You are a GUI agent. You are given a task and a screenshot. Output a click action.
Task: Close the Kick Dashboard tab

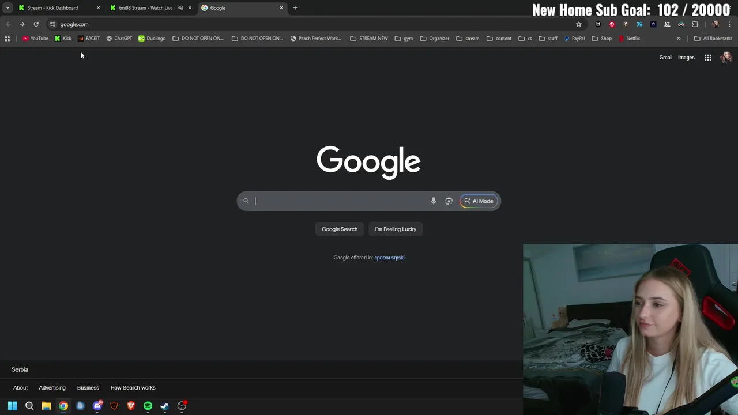click(98, 7)
